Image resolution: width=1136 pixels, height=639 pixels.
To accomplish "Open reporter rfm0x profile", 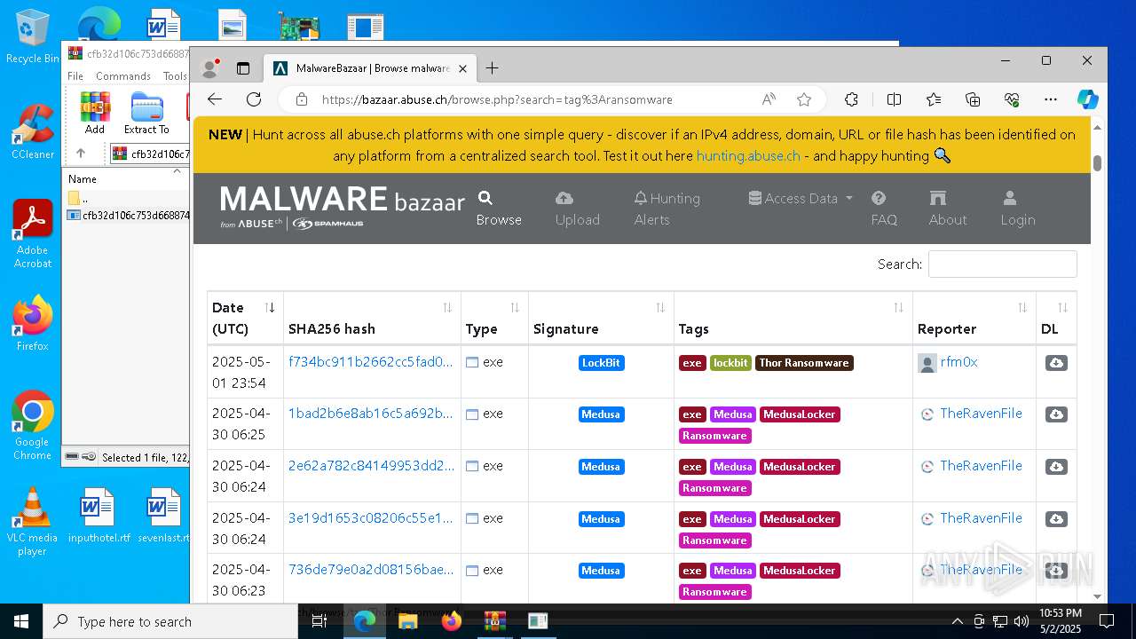I will (958, 362).
